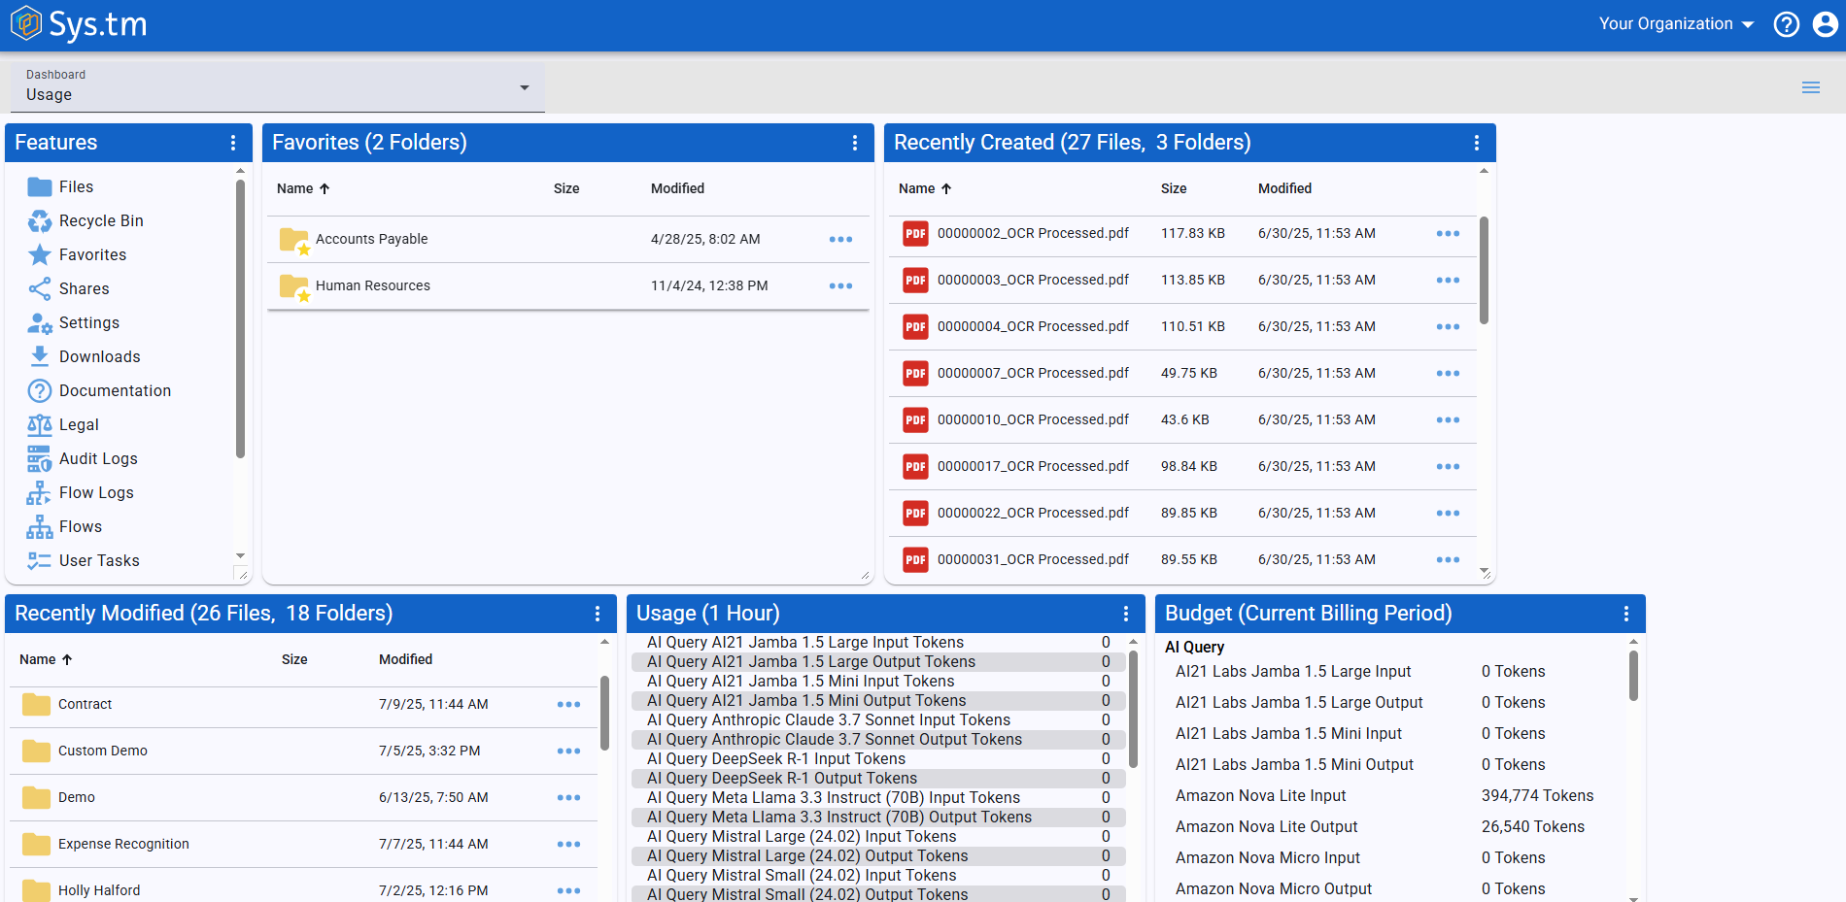The height and width of the screenshot is (902, 1846).
Task: Open the Documentation help icon
Action: (40, 391)
